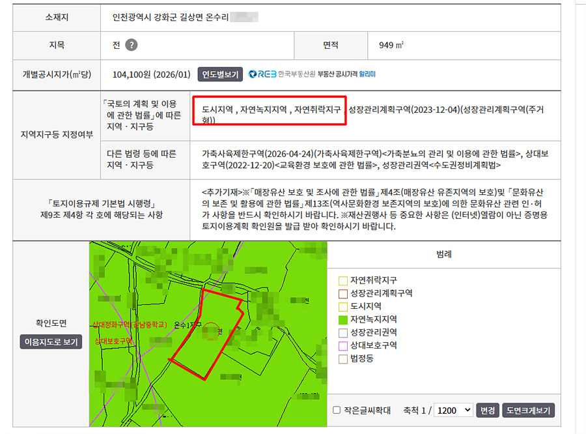This screenshot has width=586, height=434.
Task: Click the 상대정화구역 red label on map
Action: pos(130,325)
